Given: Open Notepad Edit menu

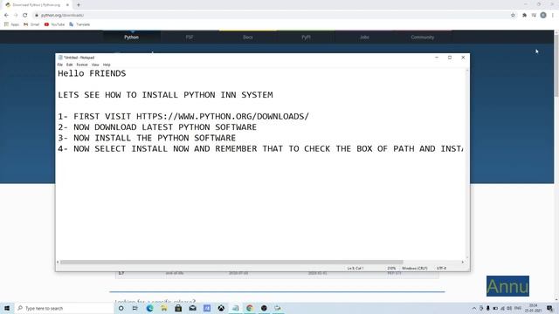Looking at the screenshot, I should click(70, 65).
